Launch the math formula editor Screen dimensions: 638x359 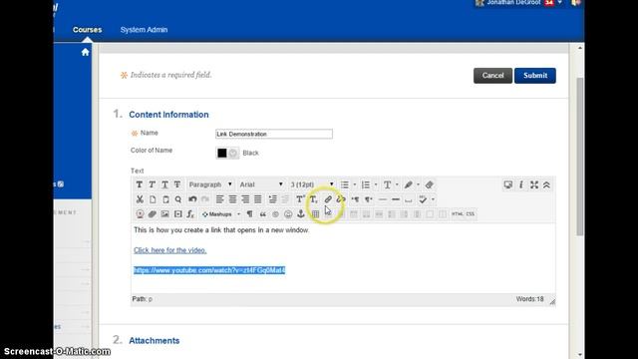point(190,214)
